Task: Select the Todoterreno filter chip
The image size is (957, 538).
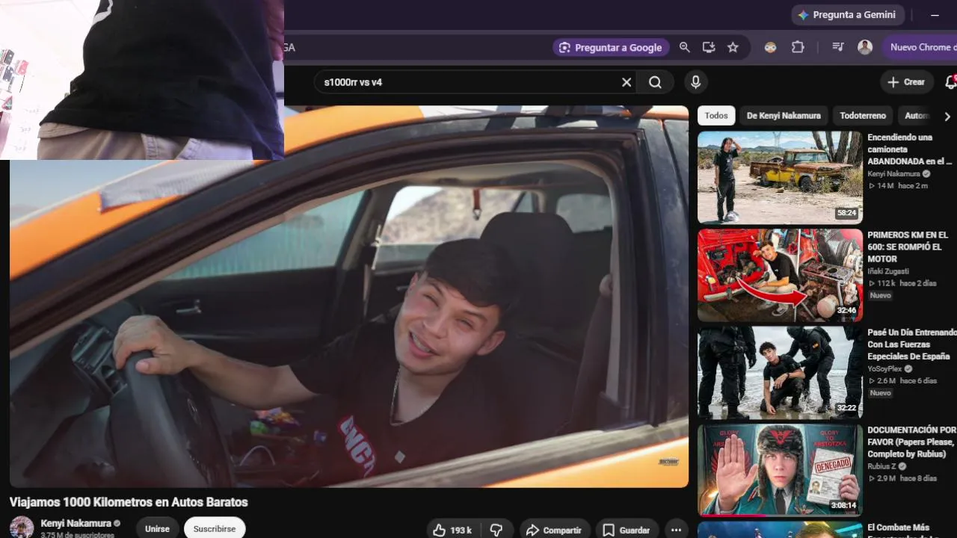Action: (x=863, y=116)
